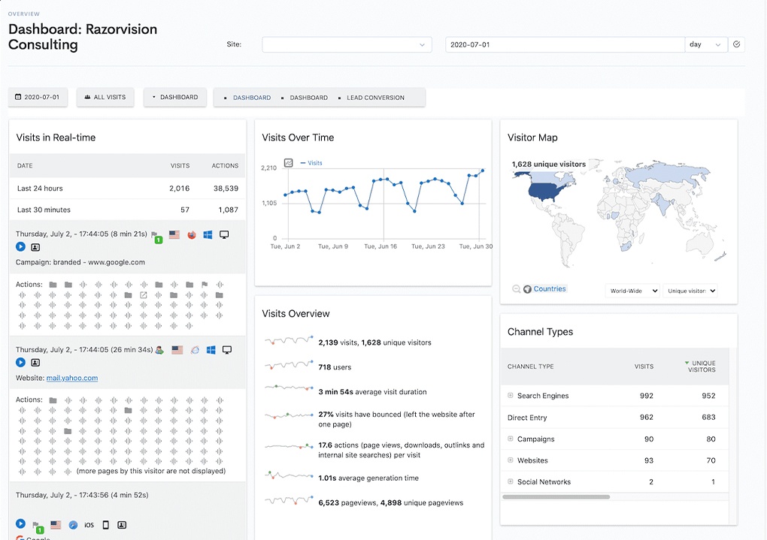
Task: Open the World-Wide region dropdown
Action: pyautogui.click(x=633, y=291)
